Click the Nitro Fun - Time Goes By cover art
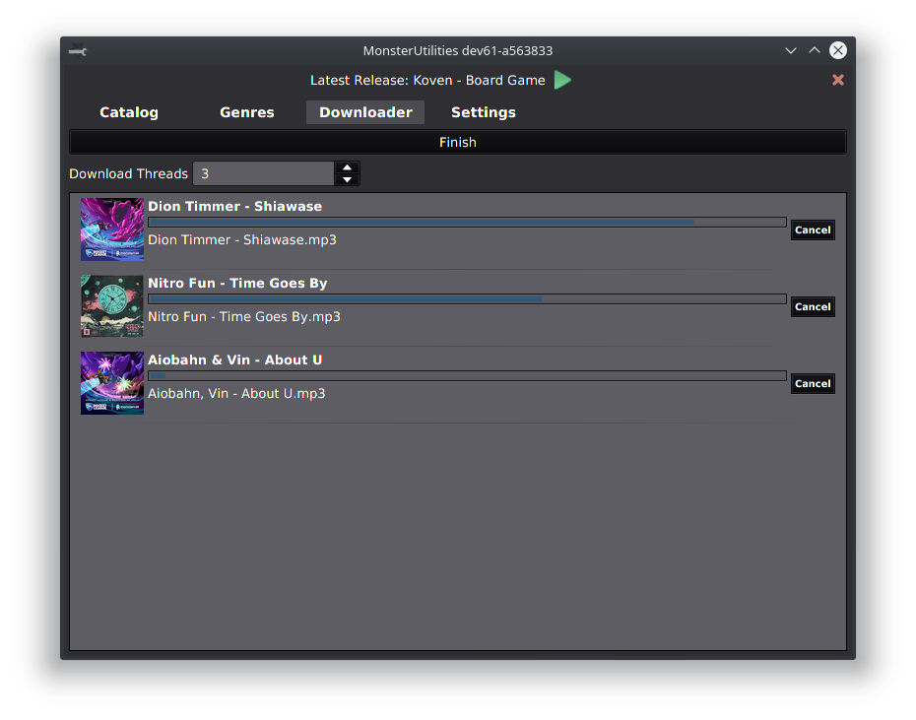 pos(112,306)
